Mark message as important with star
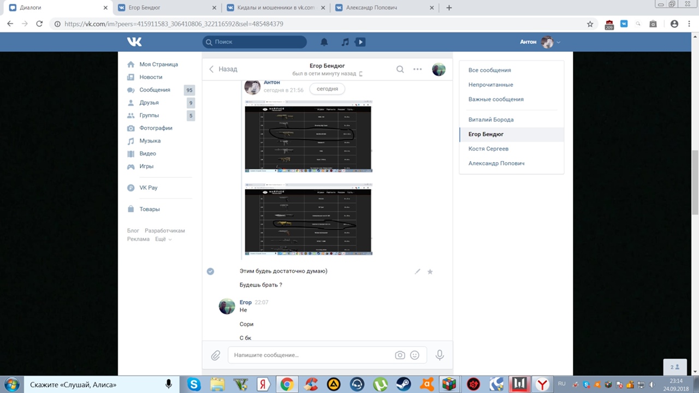699x393 pixels. 430,271
